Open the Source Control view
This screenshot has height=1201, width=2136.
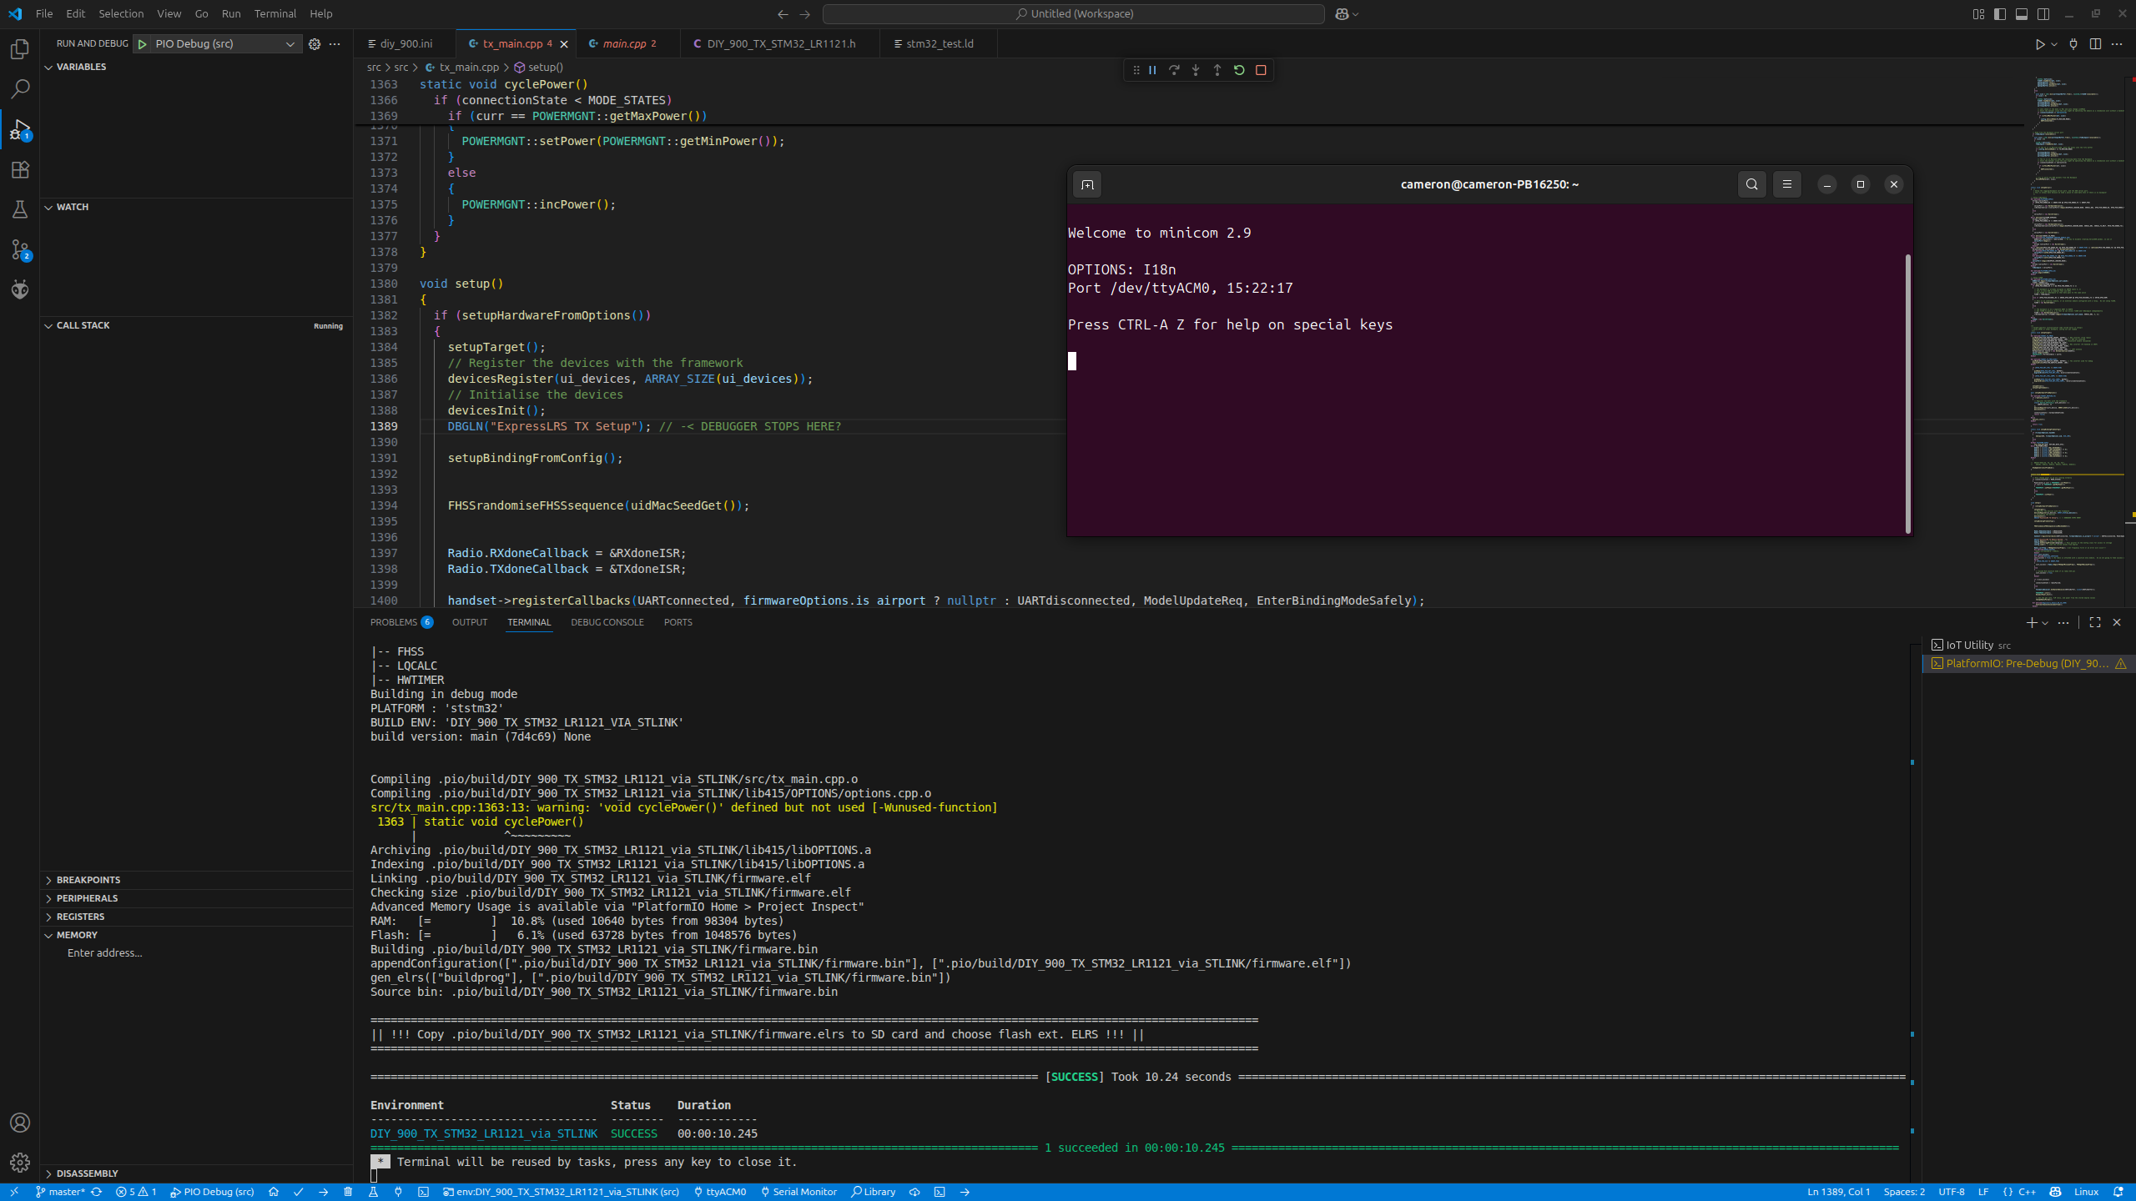coord(20,249)
